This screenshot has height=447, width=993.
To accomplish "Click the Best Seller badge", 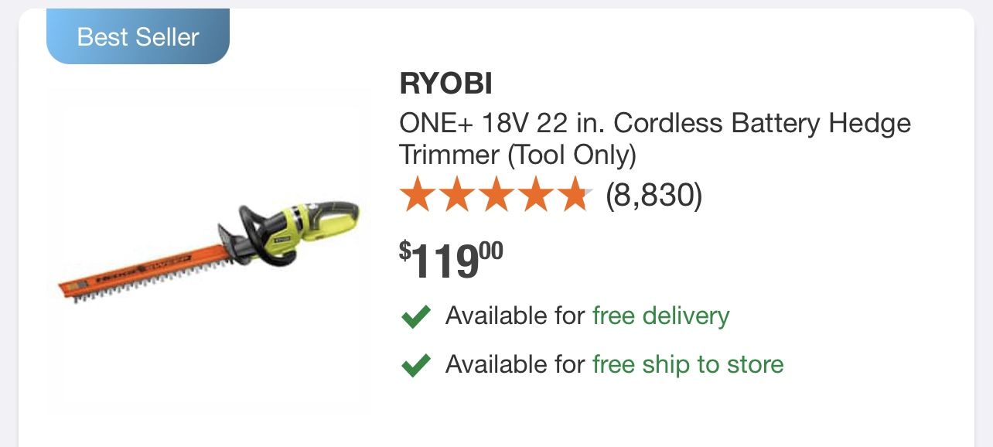I will tap(138, 36).
